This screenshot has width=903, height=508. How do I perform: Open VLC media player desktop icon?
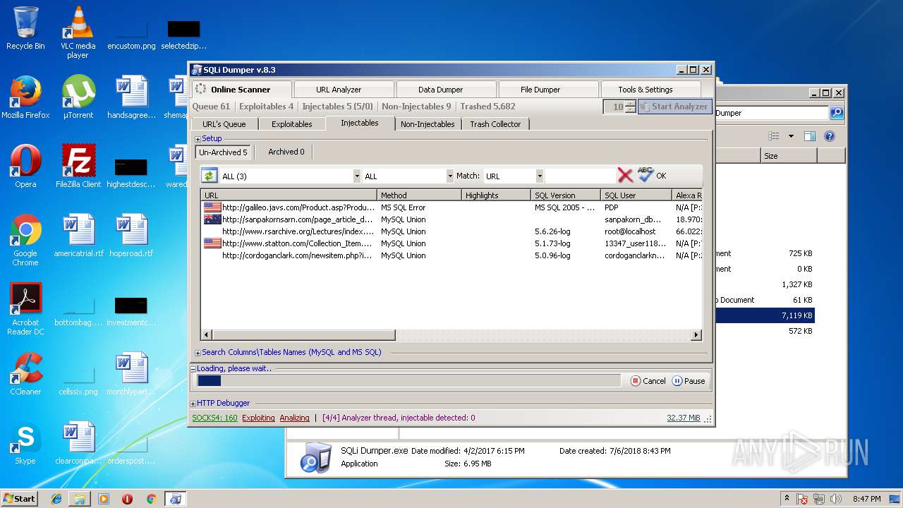pos(78,32)
